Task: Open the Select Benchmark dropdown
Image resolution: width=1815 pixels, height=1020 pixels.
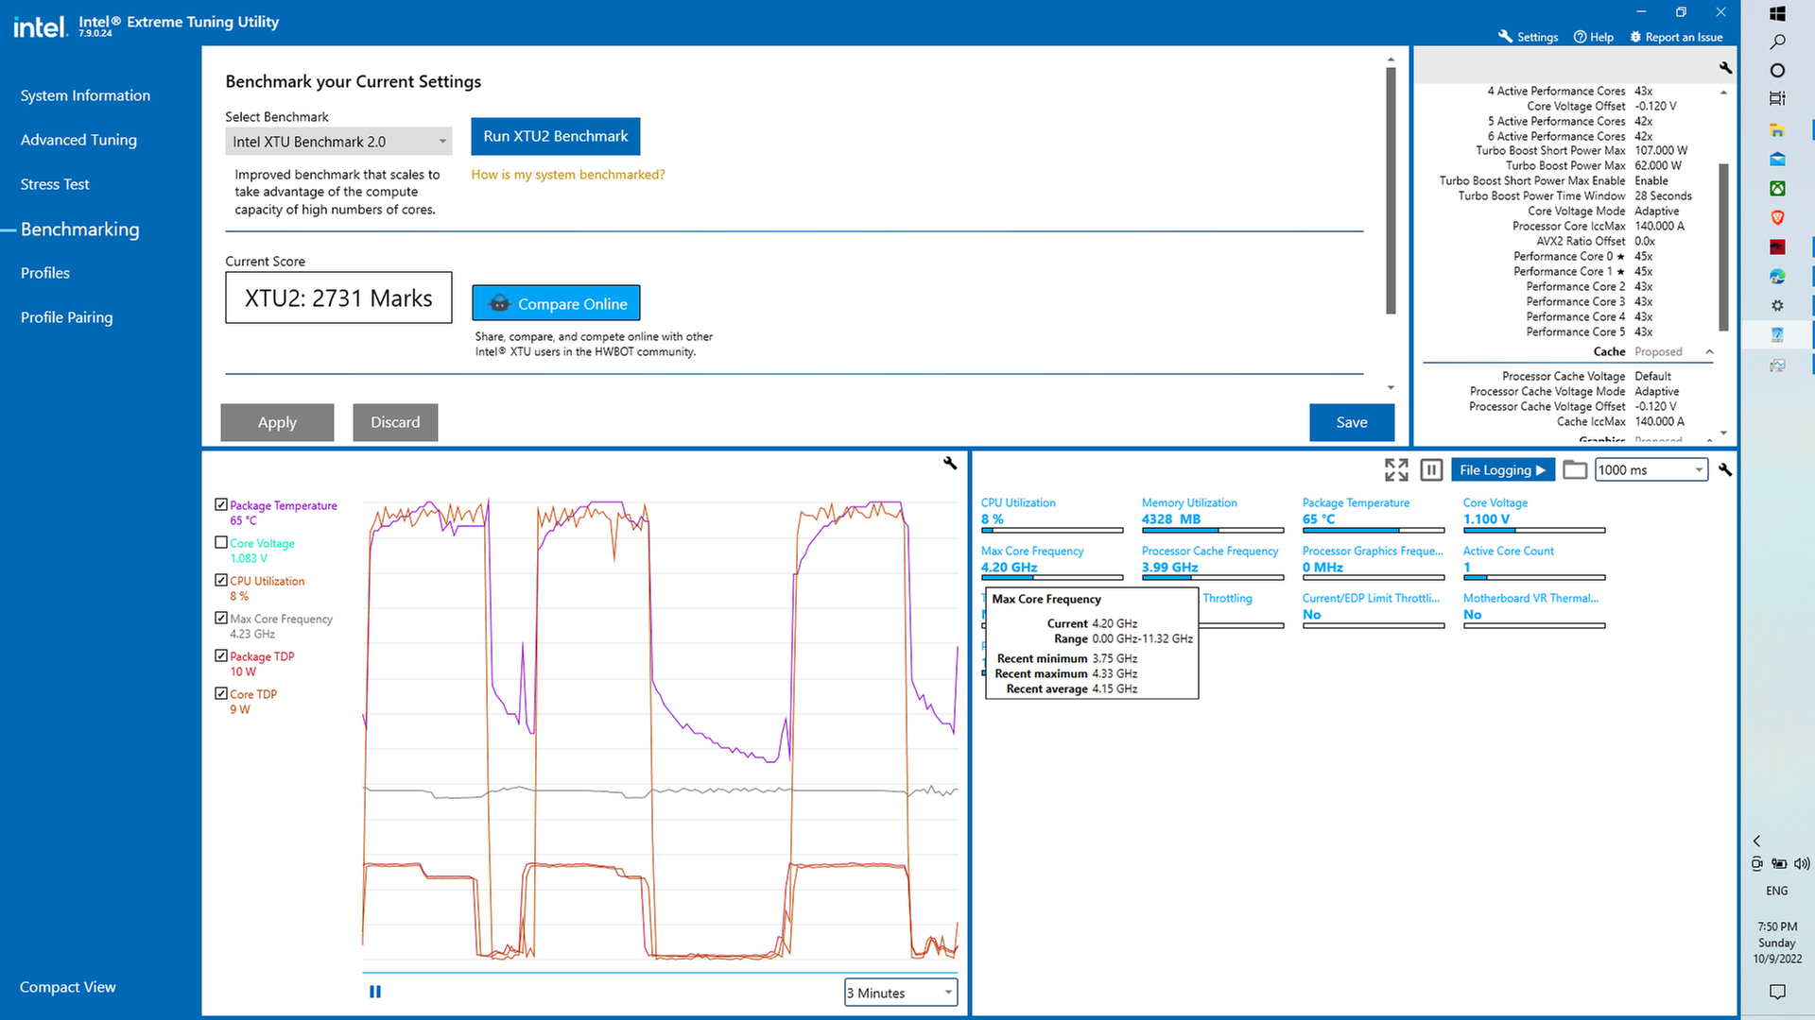Action: coord(338,142)
